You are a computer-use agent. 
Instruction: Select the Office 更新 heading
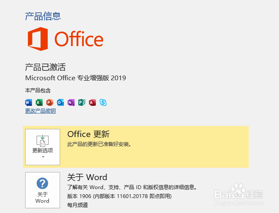tap(89, 134)
